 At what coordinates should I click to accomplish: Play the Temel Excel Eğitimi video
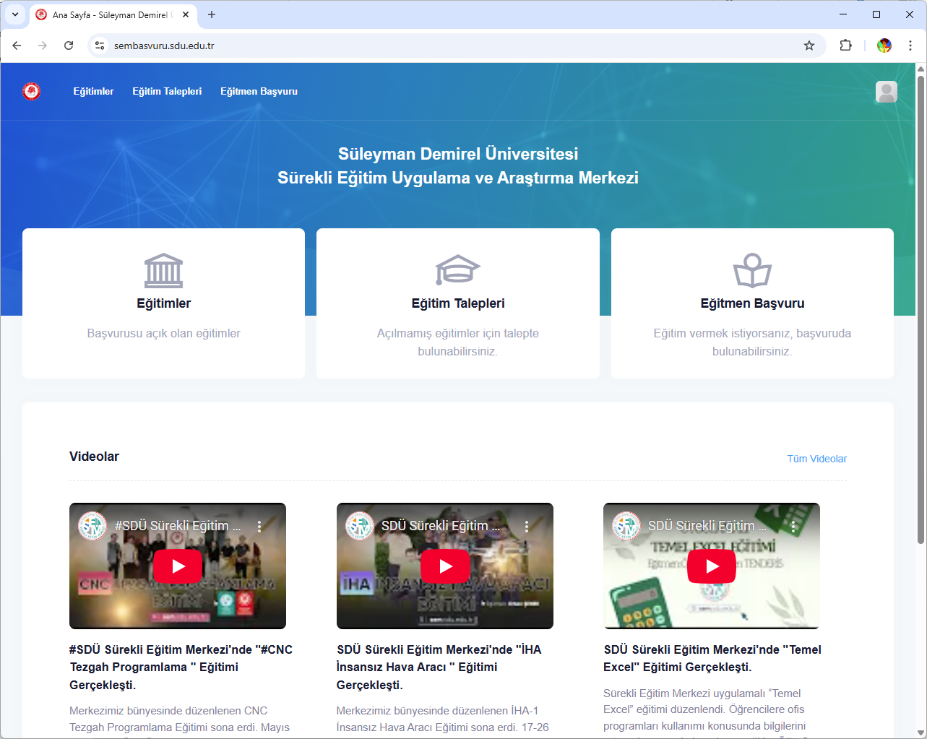[x=712, y=566]
